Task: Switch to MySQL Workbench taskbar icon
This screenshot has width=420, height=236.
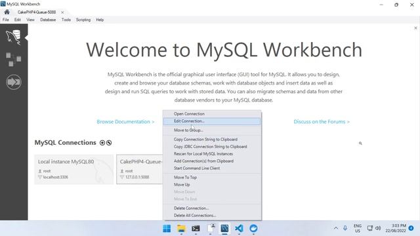Action: click(224, 229)
